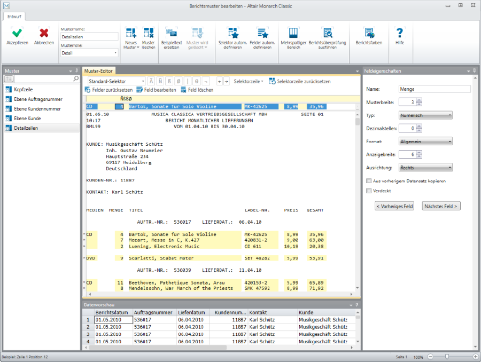
Task: Click the Muster löschen icon
Action: click(148, 33)
